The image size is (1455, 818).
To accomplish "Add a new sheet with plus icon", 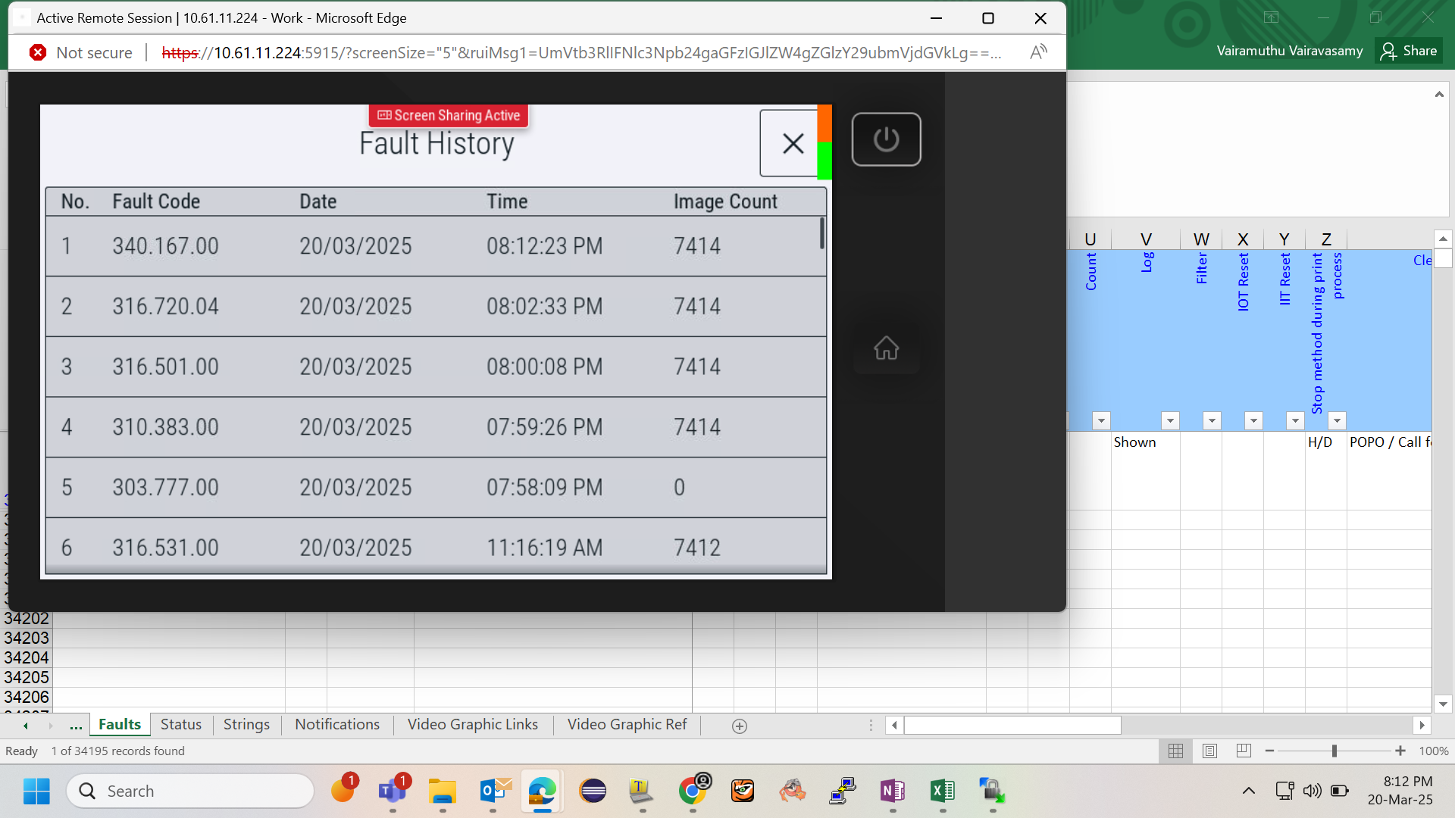I will [740, 726].
